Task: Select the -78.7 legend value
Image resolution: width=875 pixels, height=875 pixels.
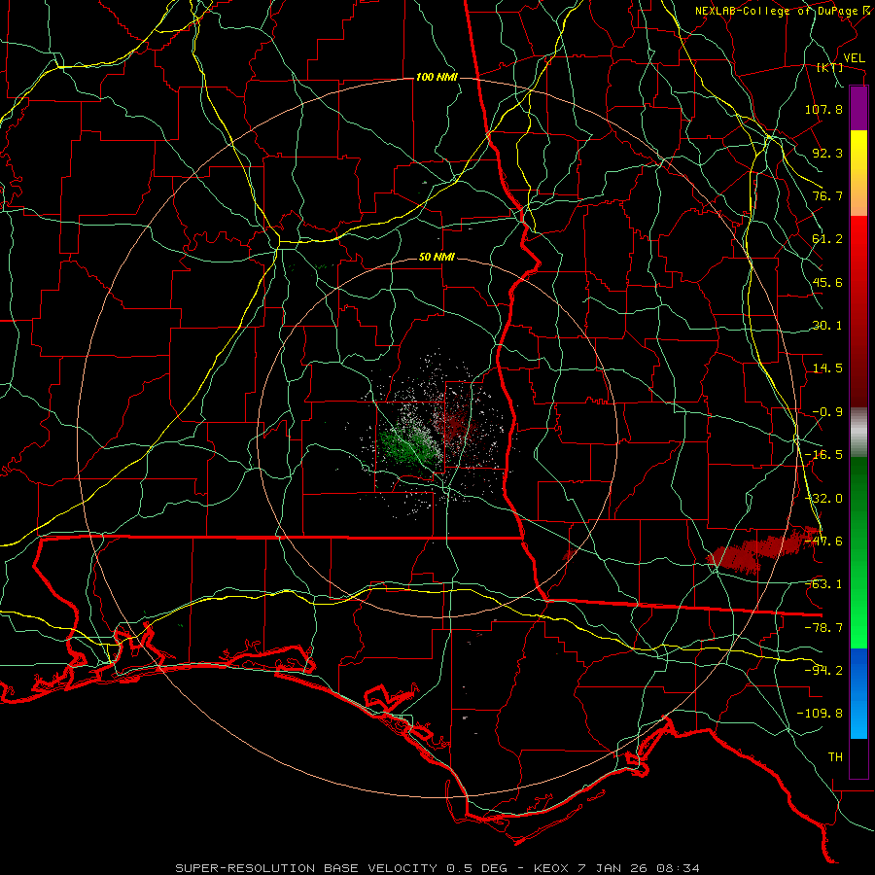Action: (823, 628)
